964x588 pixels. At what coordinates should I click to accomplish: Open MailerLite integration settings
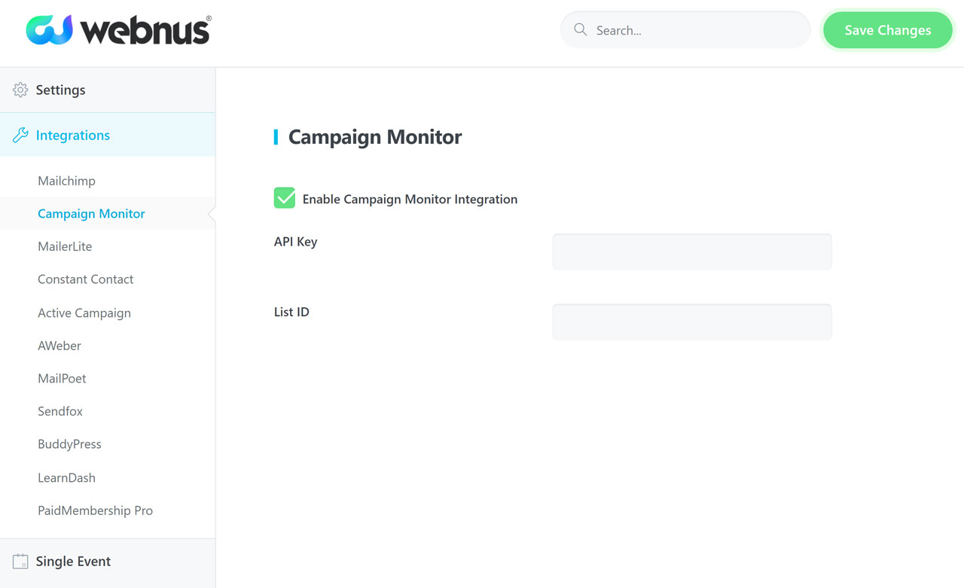[x=65, y=246]
